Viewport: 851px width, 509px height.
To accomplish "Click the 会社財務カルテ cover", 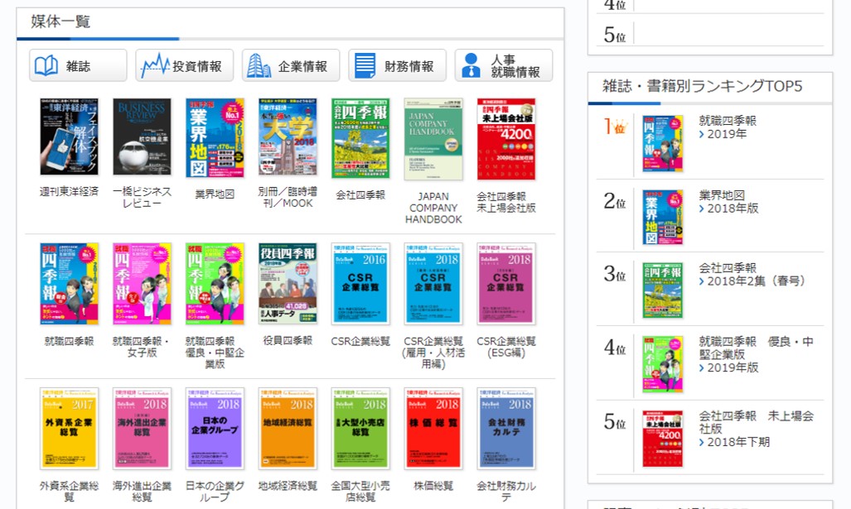I will [x=505, y=428].
